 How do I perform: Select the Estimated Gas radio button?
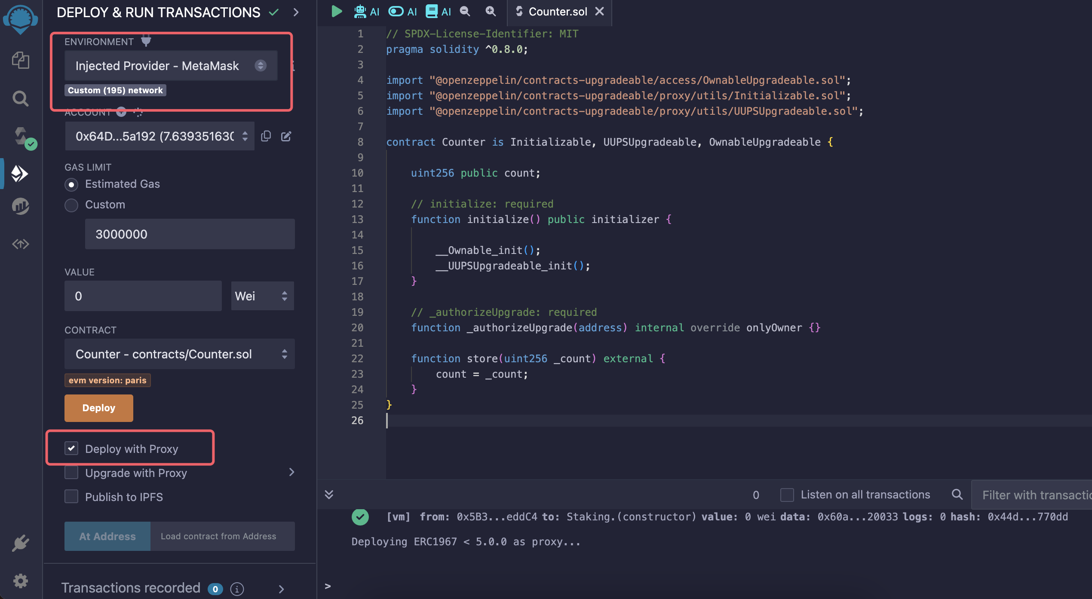[x=71, y=184]
